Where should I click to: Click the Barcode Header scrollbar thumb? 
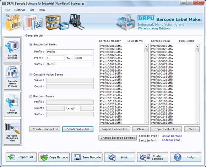click(146, 50)
